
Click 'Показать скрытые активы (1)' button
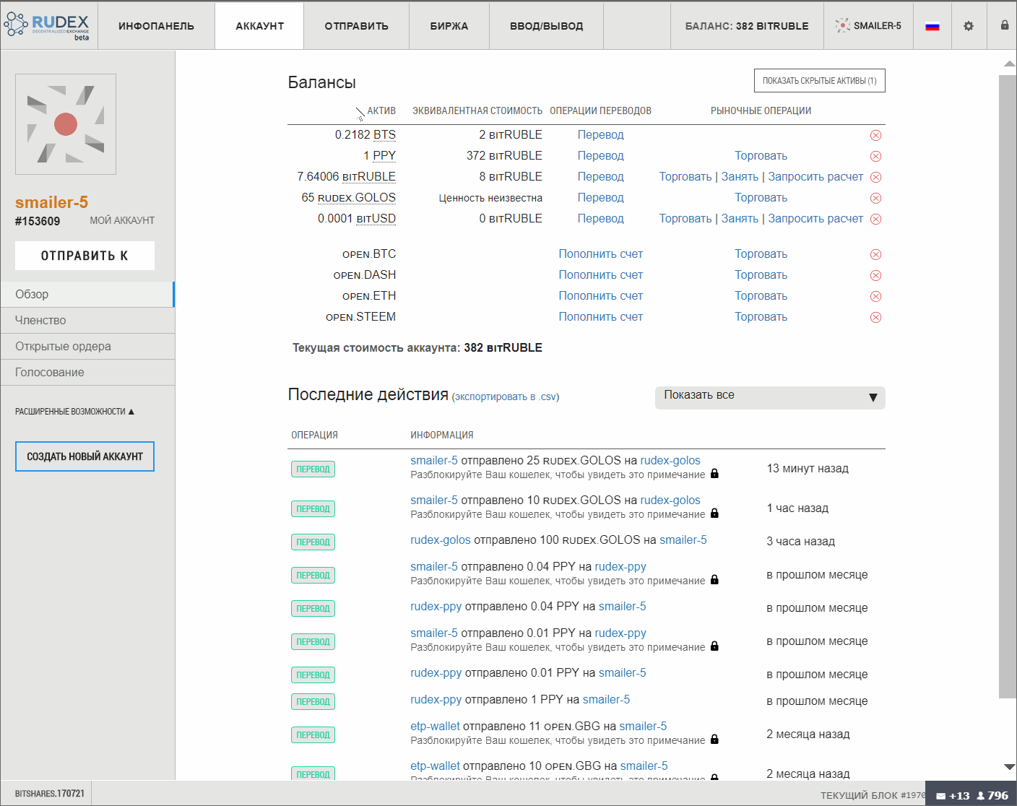pyautogui.click(x=819, y=81)
